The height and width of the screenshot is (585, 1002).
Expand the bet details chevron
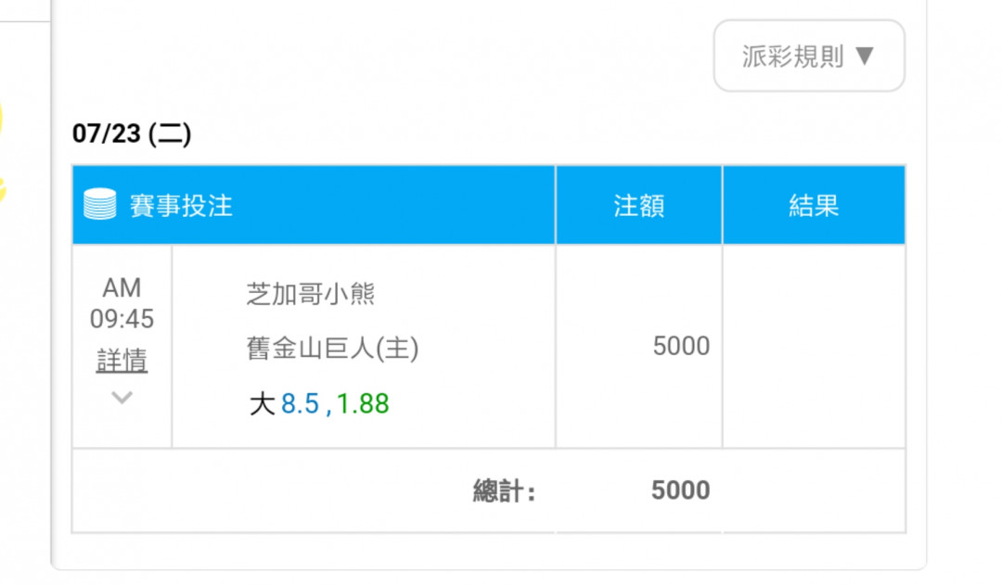click(x=122, y=398)
